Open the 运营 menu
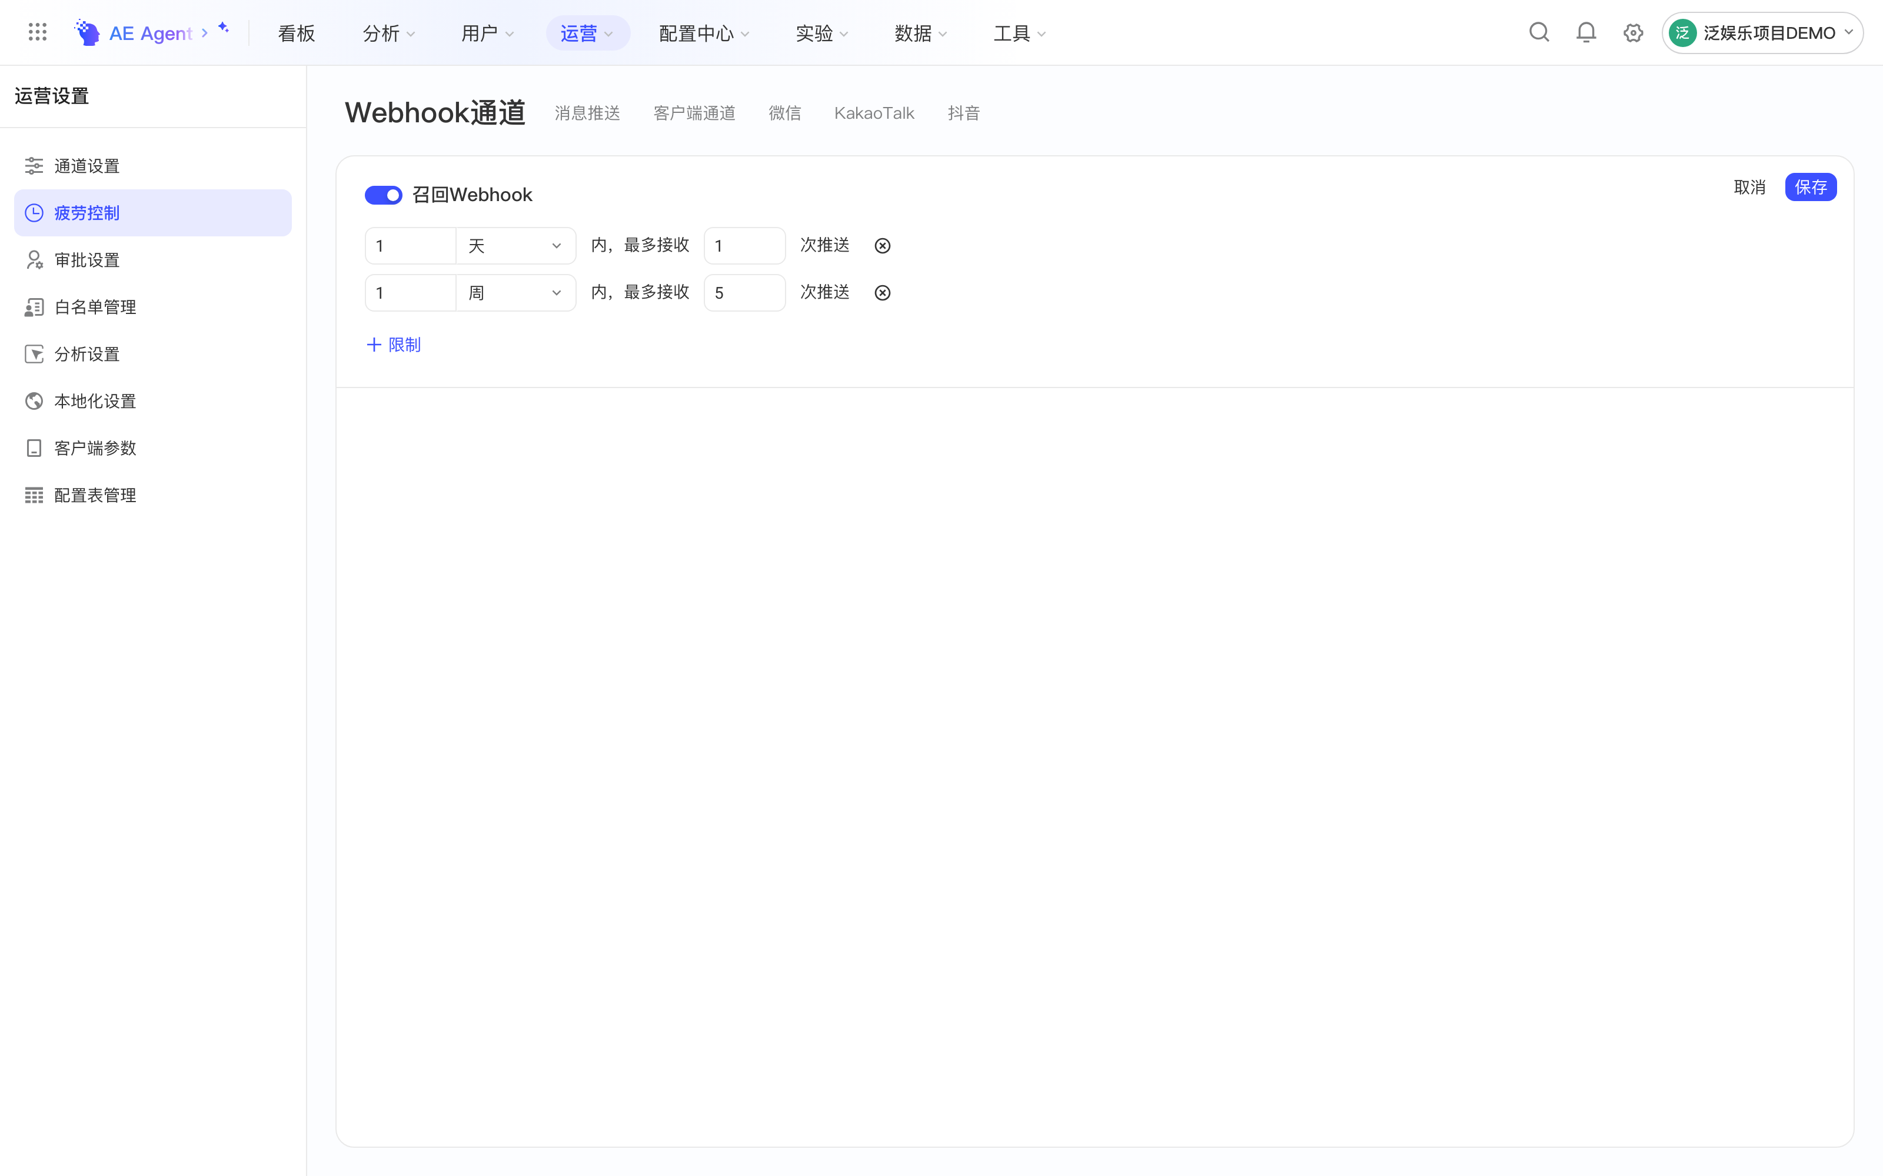Image resolution: width=1883 pixels, height=1176 pixels. 587,34
